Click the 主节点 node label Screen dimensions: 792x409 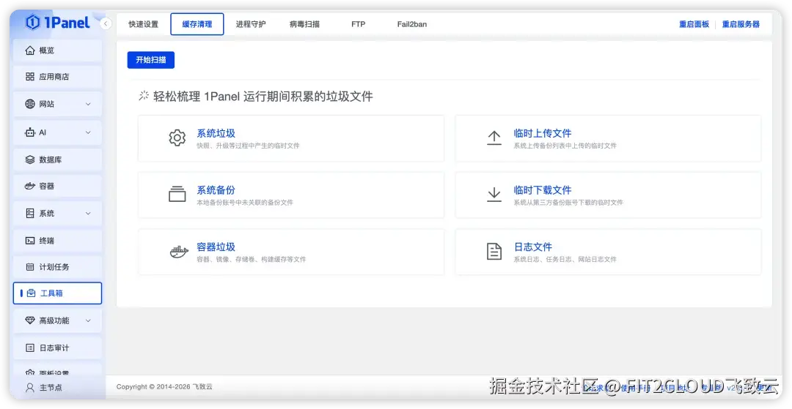pos(51,388)
